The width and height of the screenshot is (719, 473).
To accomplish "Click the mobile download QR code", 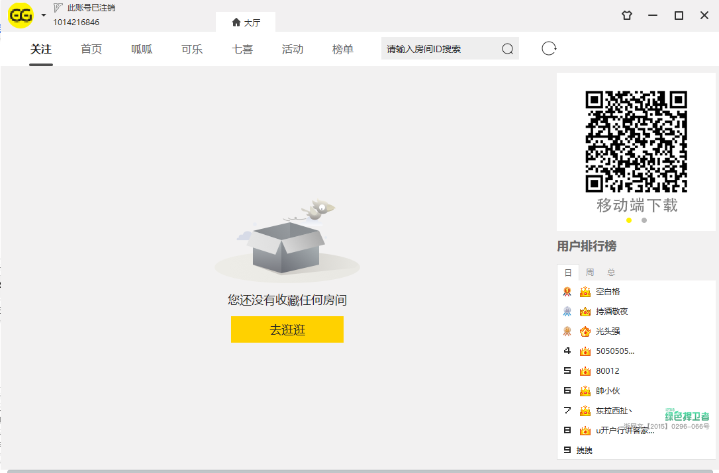I will click(636, 142).
